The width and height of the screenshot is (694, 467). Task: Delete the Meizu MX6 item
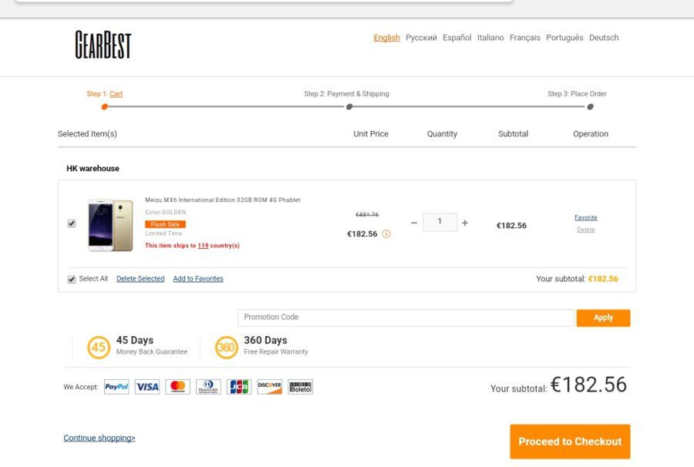pos(585,230)
